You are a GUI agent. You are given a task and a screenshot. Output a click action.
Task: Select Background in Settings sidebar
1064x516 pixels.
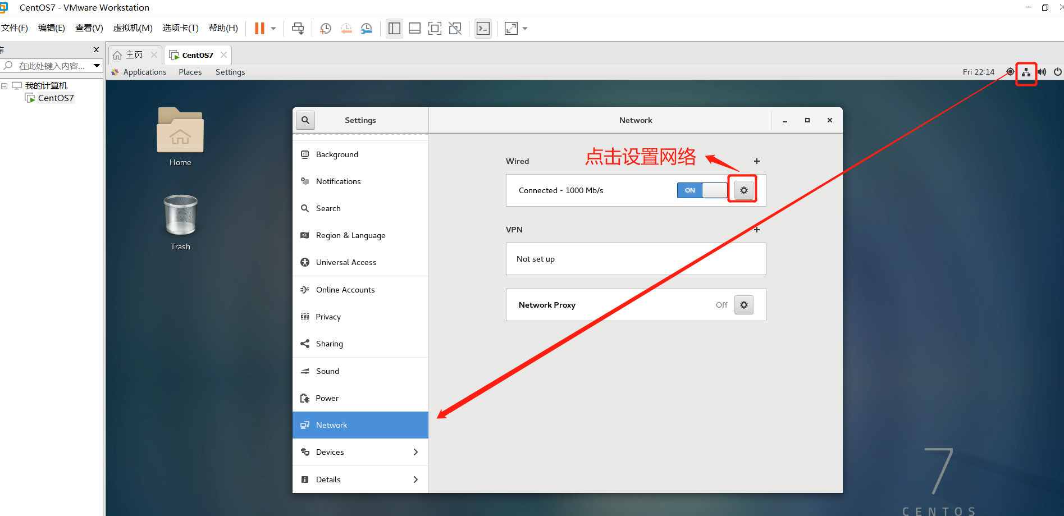coord(360,154)
